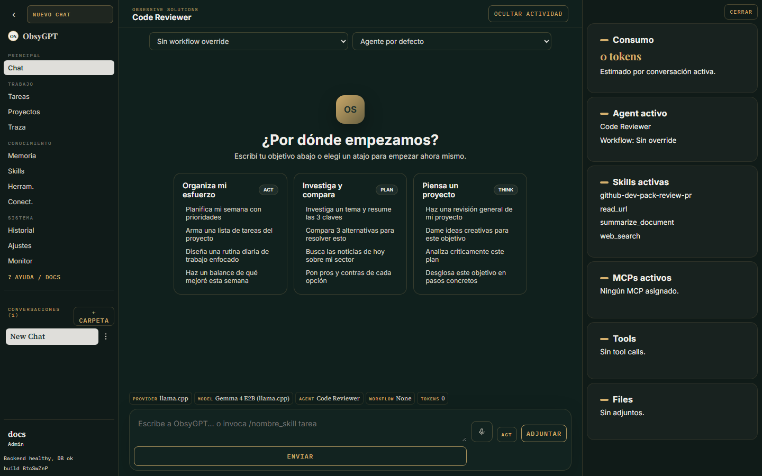Open Proyectos section

(x=59, y=112)
